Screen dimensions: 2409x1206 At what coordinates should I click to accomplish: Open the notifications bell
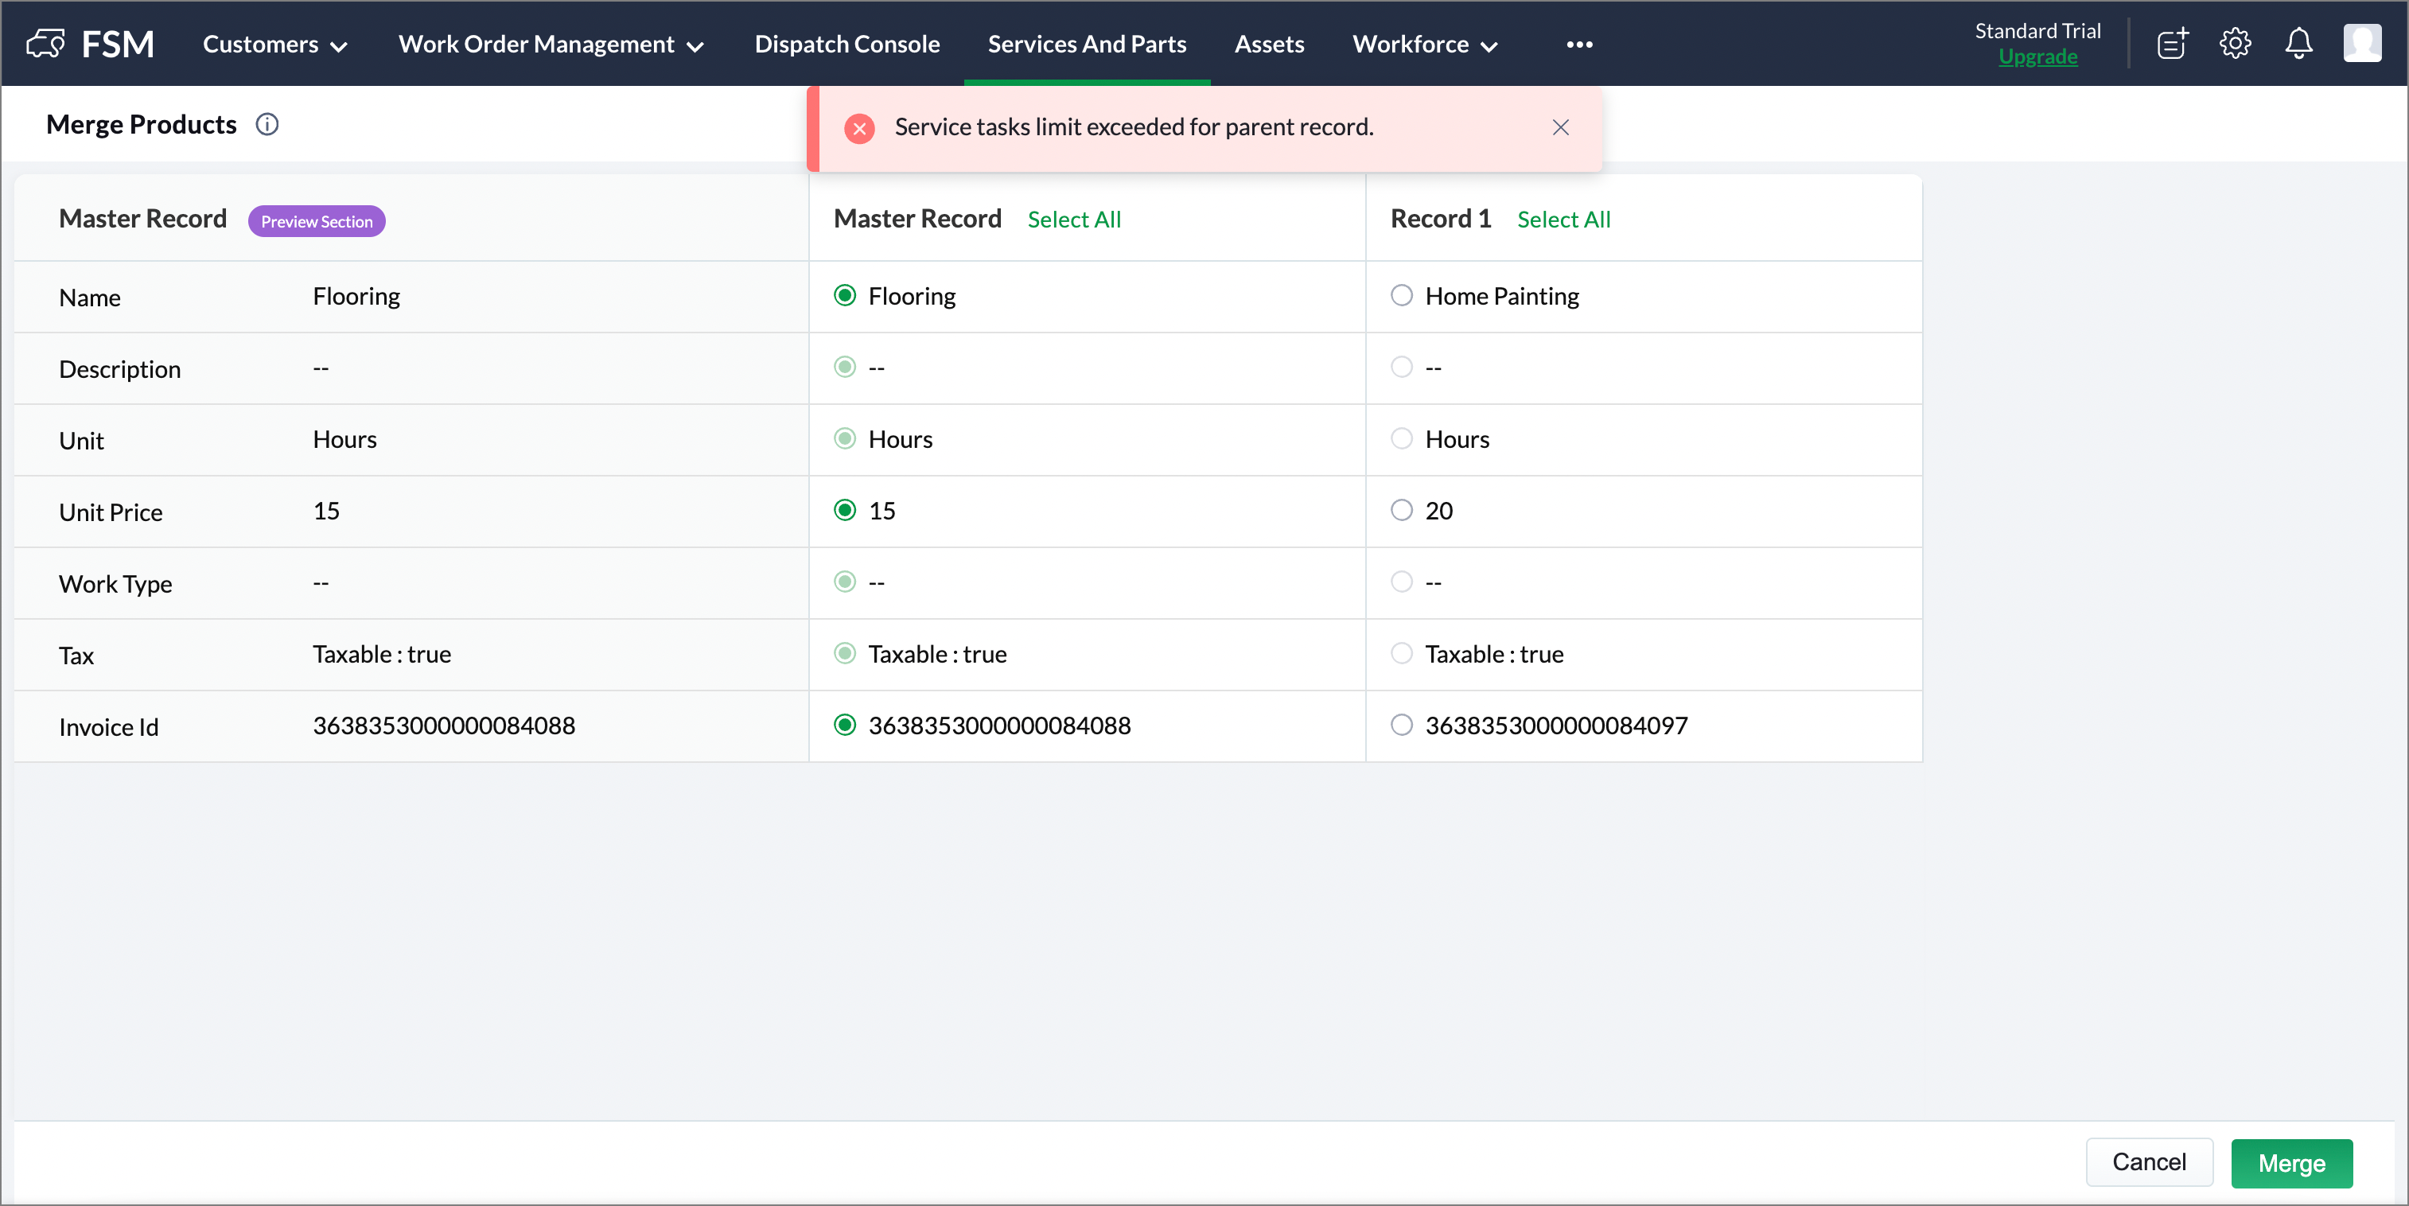click(2298, 44)
